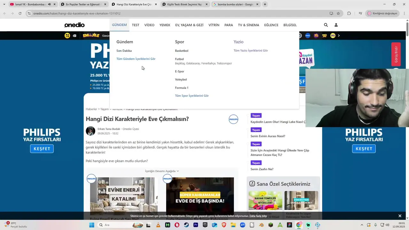Open 'E-Spor' under Spor
409x230 pixels.
point(180,71)
